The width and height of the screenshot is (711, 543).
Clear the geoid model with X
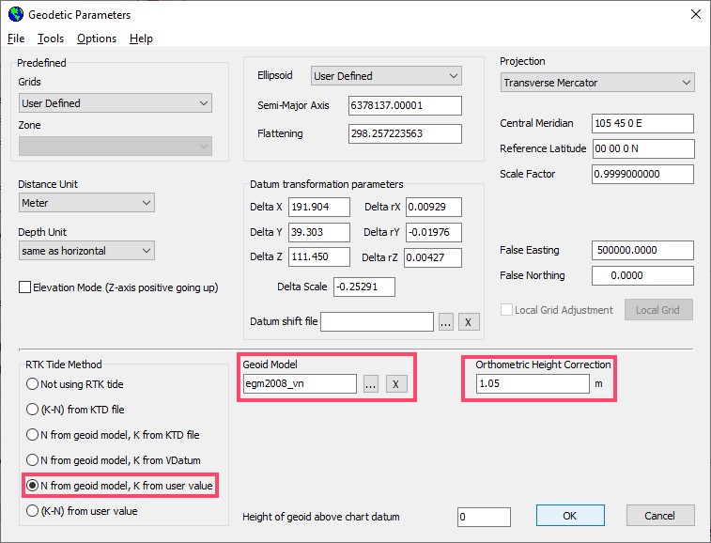click(x=396, y=384)
